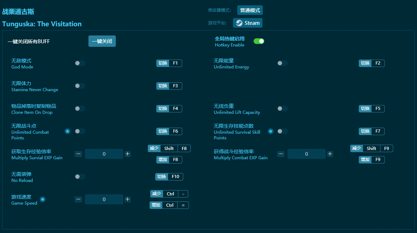Click the star icon next to Unlimited Combat Points
The height and width of the screenshot is (233, 417).
pyautogui.click(x=67, y=131)
